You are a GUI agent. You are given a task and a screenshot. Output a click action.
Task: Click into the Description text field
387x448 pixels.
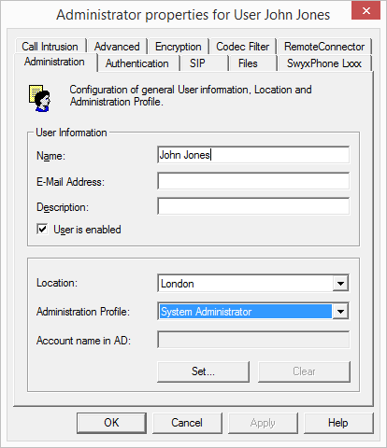[253, 206]
